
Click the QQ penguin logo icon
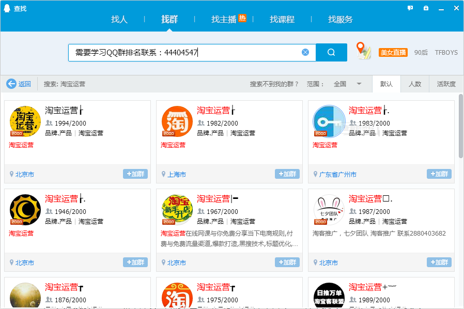click(7, 8)
